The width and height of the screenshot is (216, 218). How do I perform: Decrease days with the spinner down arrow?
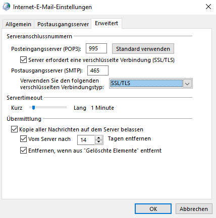(99, 142)
